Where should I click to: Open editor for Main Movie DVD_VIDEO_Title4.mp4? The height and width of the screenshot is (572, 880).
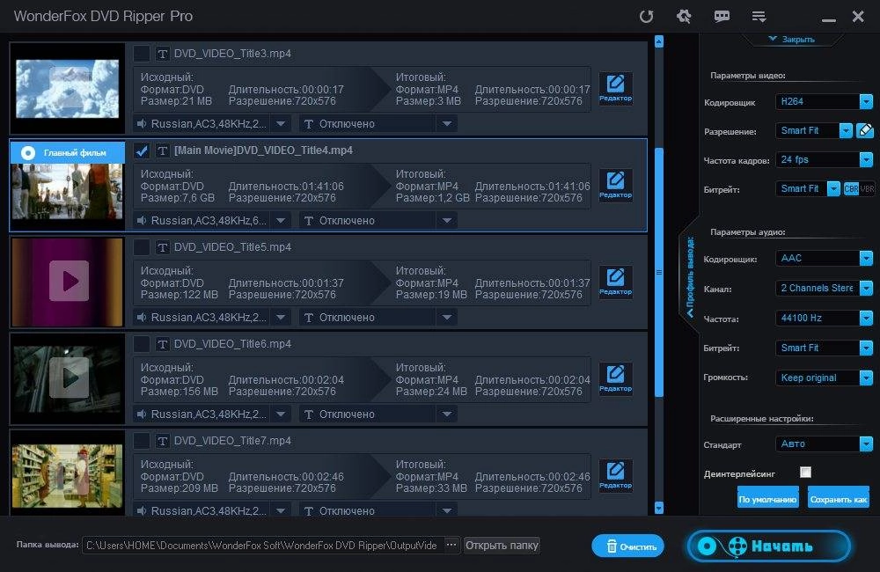(616, 186)
